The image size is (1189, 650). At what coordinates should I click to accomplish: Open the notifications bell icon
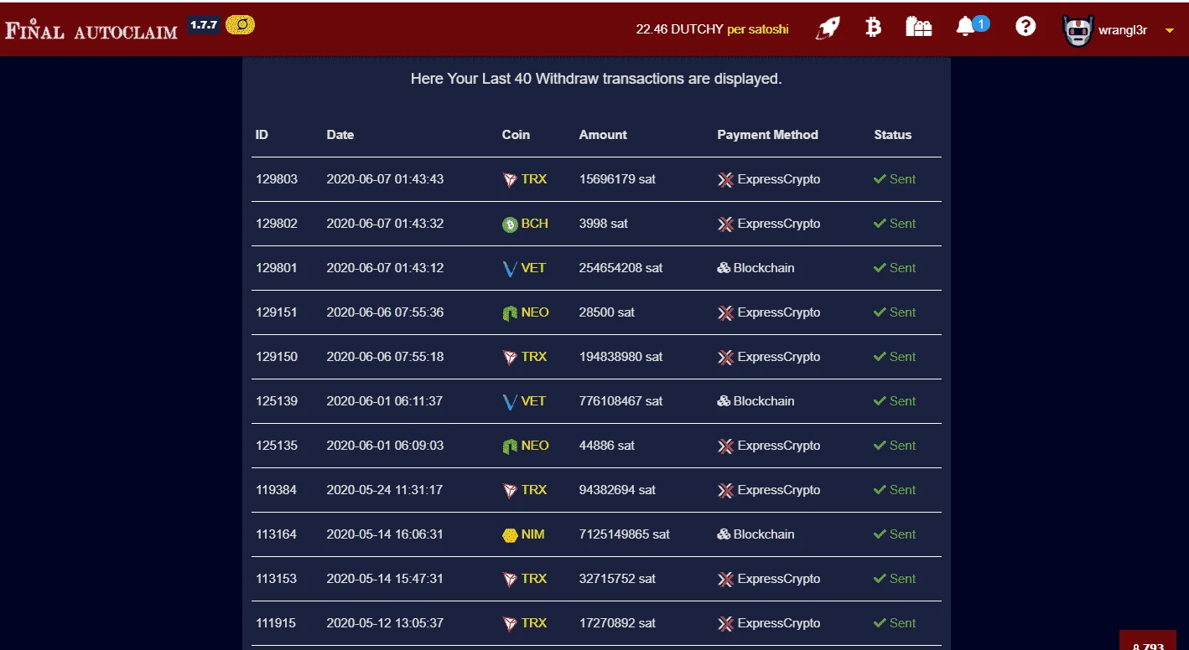(x=965, y=28)
